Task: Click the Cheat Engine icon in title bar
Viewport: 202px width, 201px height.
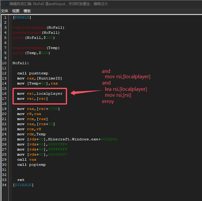Action: click(5, 4)
